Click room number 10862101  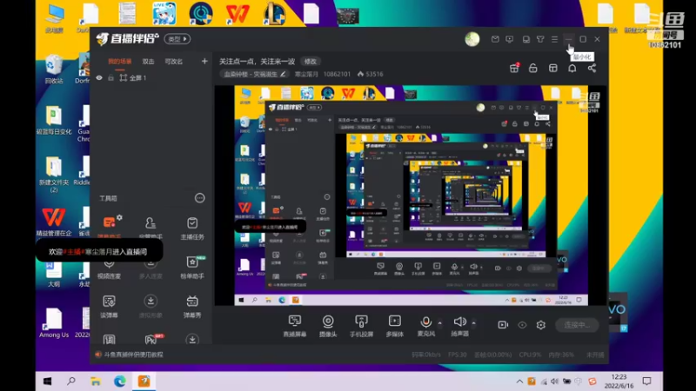tap(337, 74)
